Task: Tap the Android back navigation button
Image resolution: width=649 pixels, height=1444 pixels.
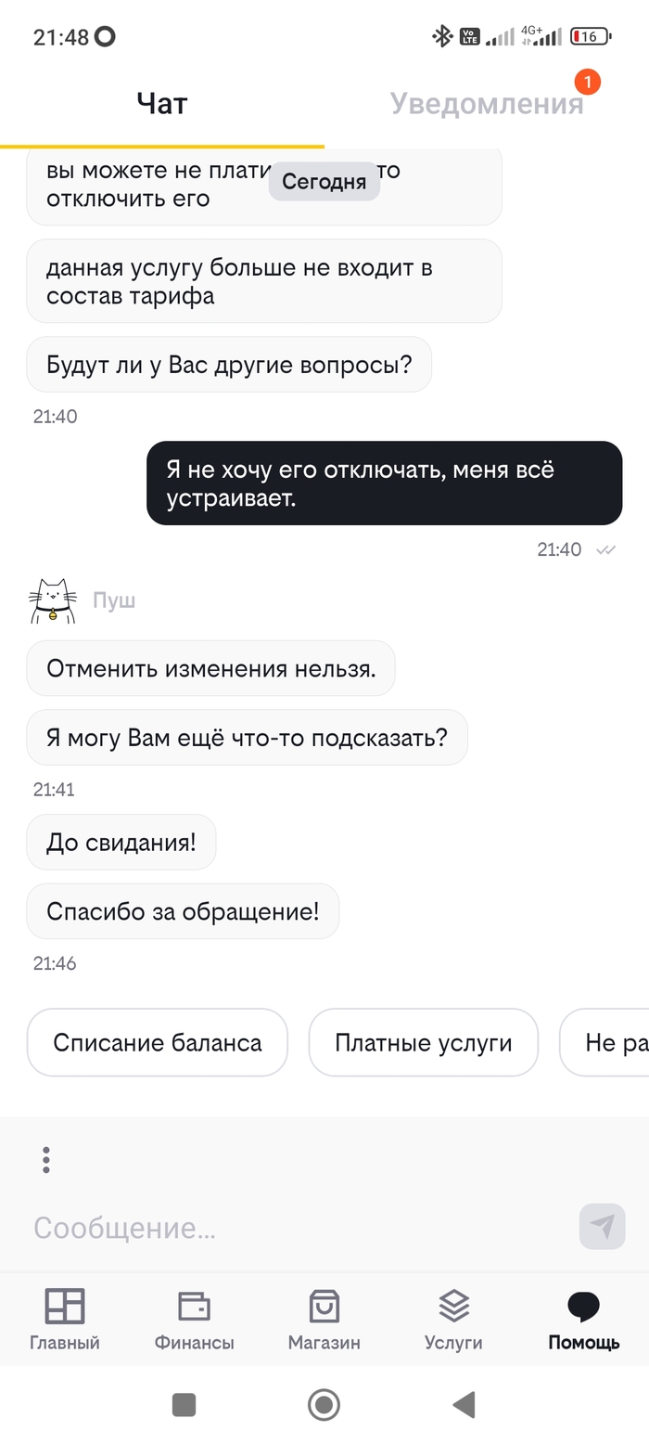Action: 464,1405
